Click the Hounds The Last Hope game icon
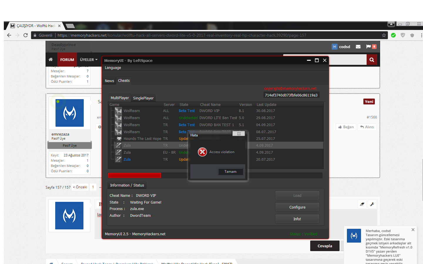Viewport: 423px width, 264px height. tap(119, 139)
